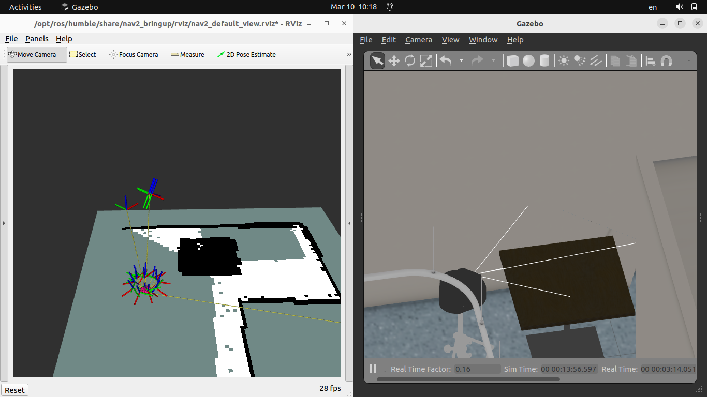Click the Gazebo bottom horizontal scrollbar

point(468,379)
